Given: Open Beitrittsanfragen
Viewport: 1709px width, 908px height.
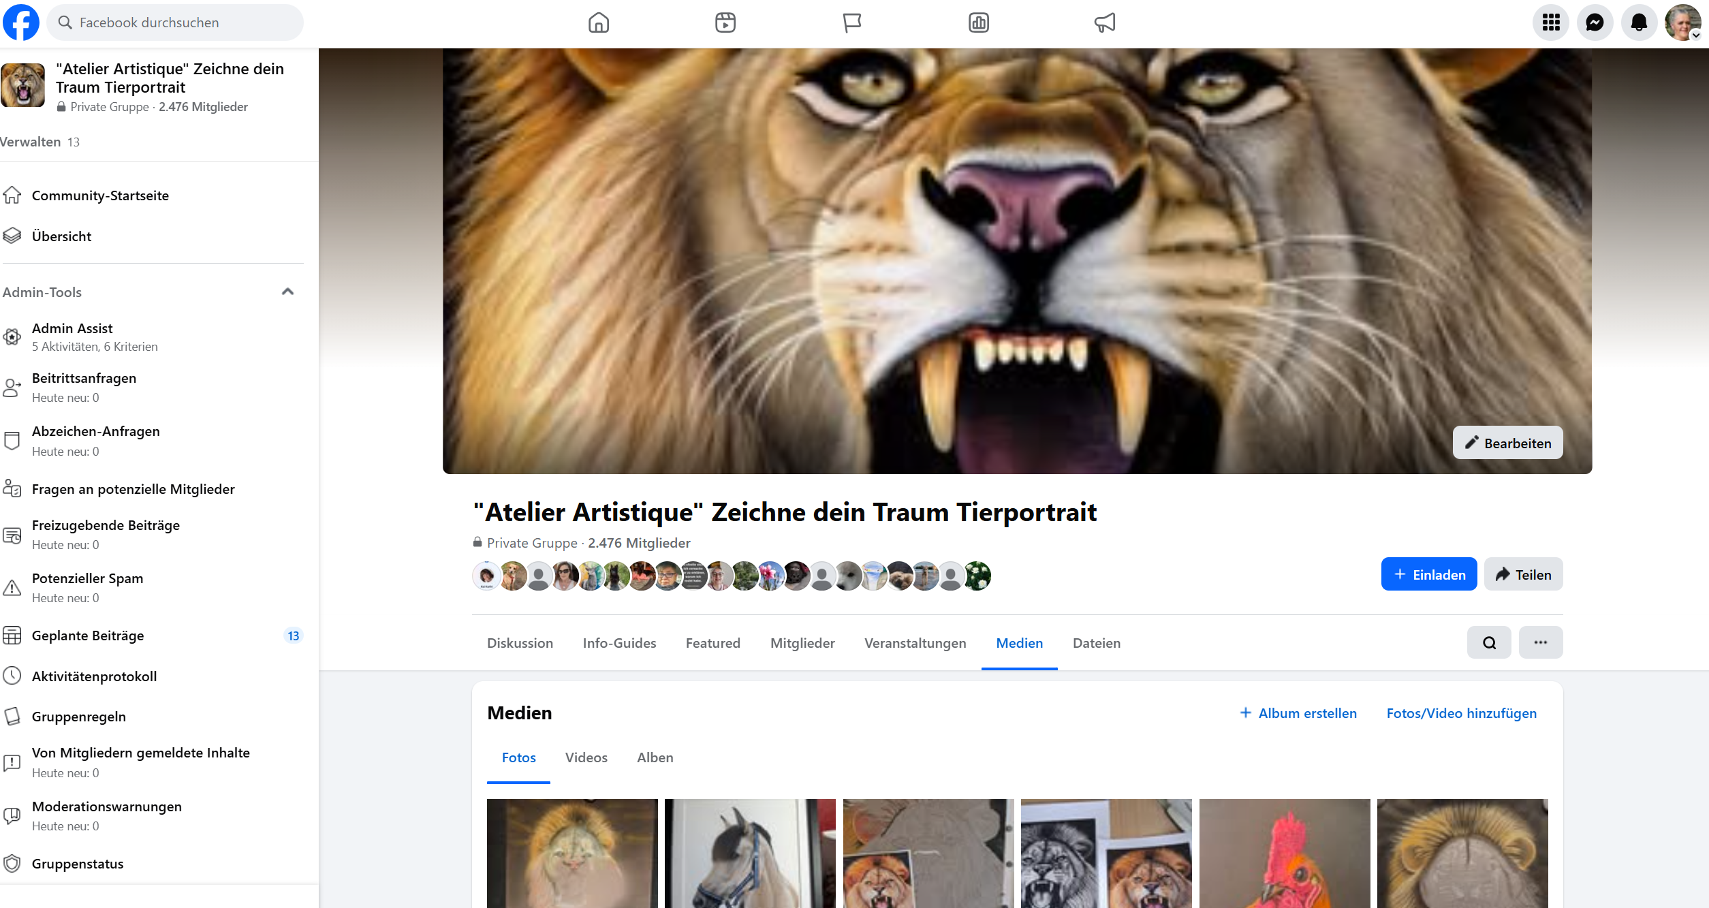Looking at the screenshot, I should [153, 387].
